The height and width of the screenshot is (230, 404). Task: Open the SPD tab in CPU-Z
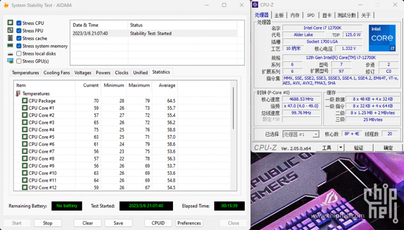tap(311, 15)
